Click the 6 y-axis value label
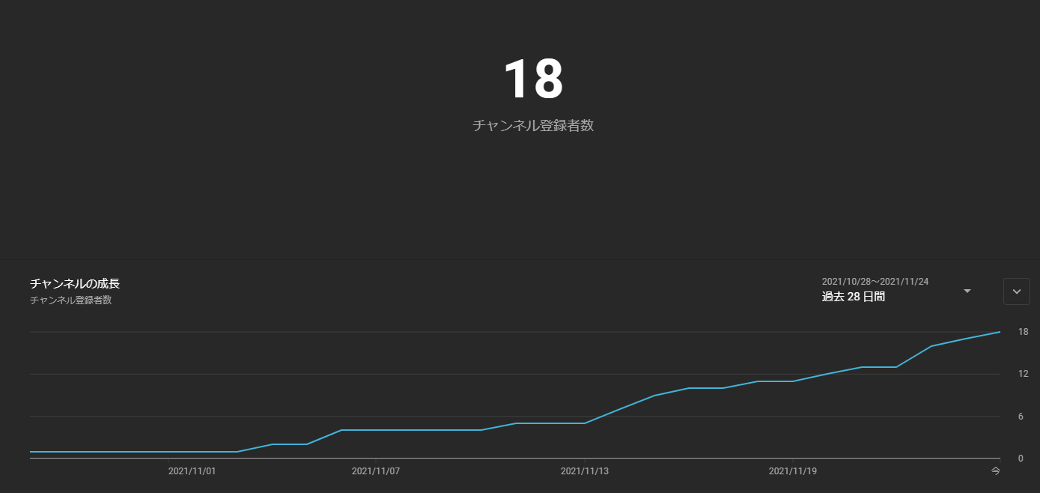This screenshot has width=1040, height=493. point(1020,417)
